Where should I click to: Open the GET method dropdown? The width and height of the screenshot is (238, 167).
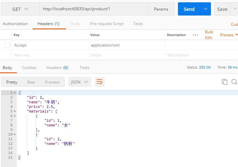coord(20,9)
